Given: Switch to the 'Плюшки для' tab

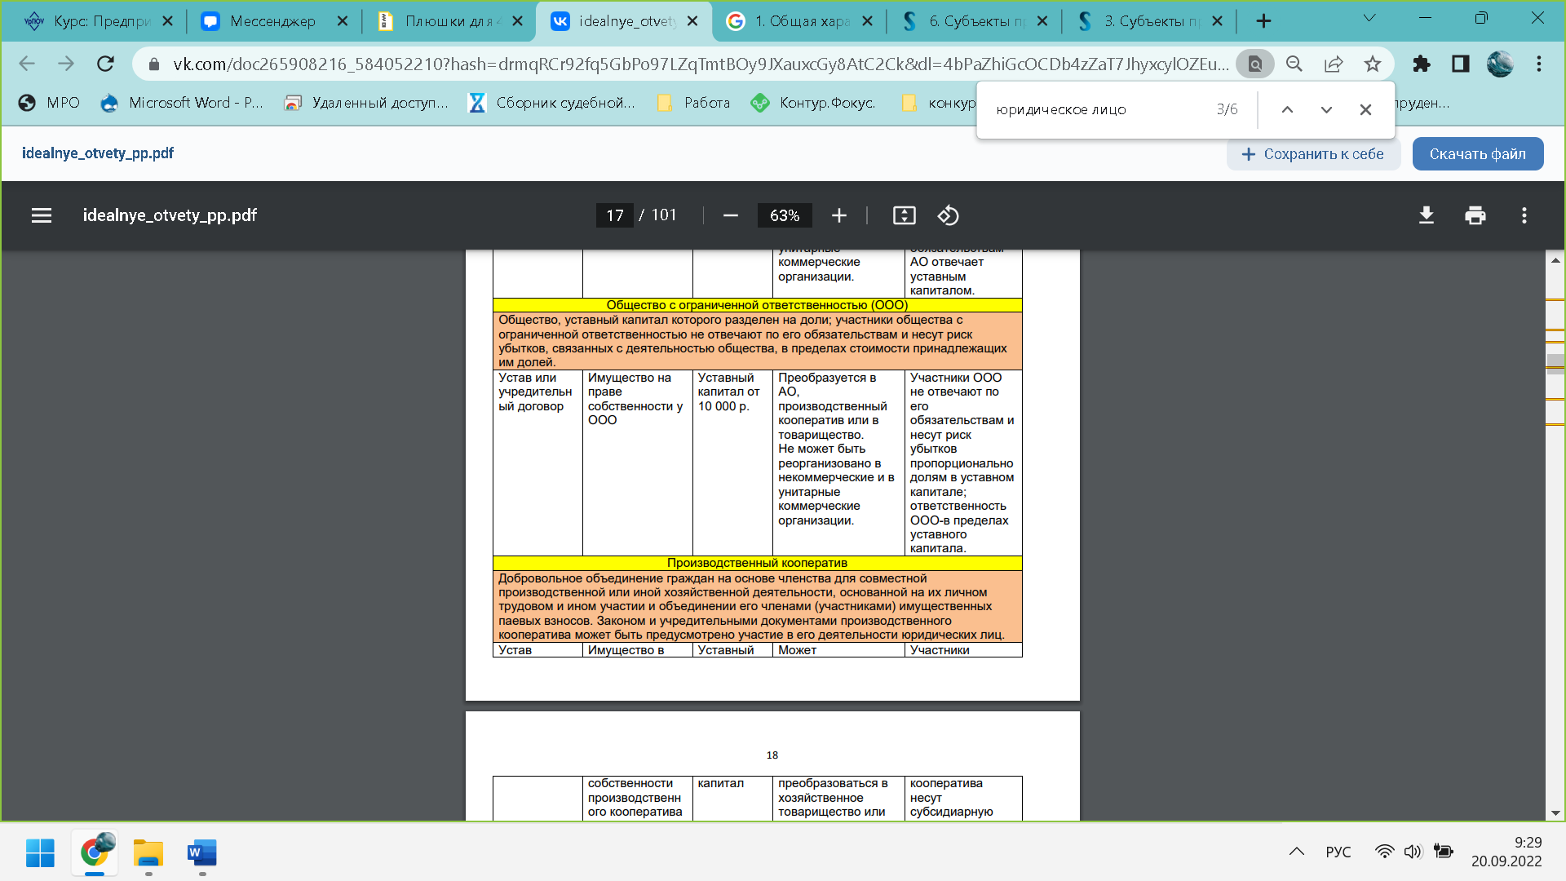Looking at the screenshot, I should (x=449, y=21).
